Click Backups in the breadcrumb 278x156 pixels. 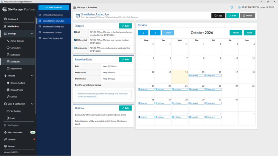click(81, 8)
